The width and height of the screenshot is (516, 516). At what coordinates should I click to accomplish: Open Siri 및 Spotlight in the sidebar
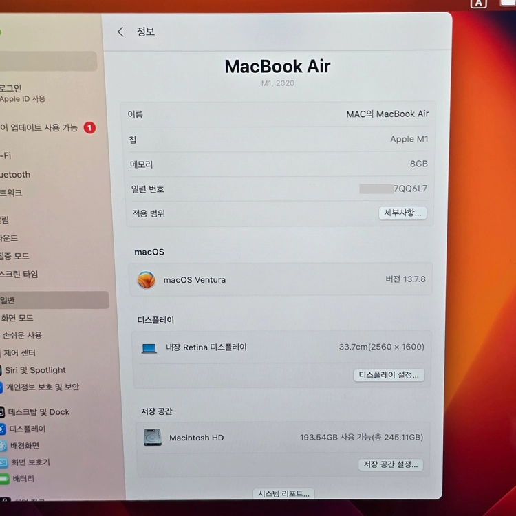pos(35,370)
